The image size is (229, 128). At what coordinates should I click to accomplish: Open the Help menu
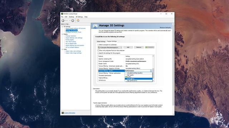tap(86, 17)
